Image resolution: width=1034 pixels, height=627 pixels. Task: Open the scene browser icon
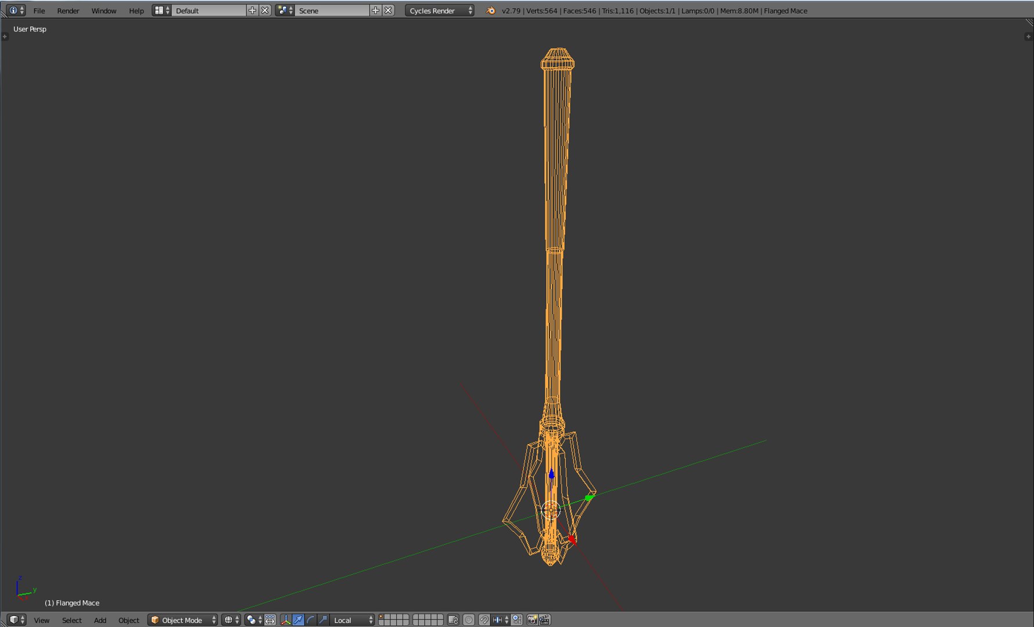285,10
